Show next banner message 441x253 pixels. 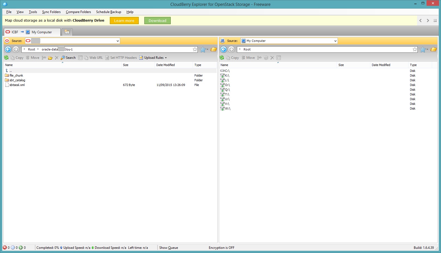click(x=428, y=21)
